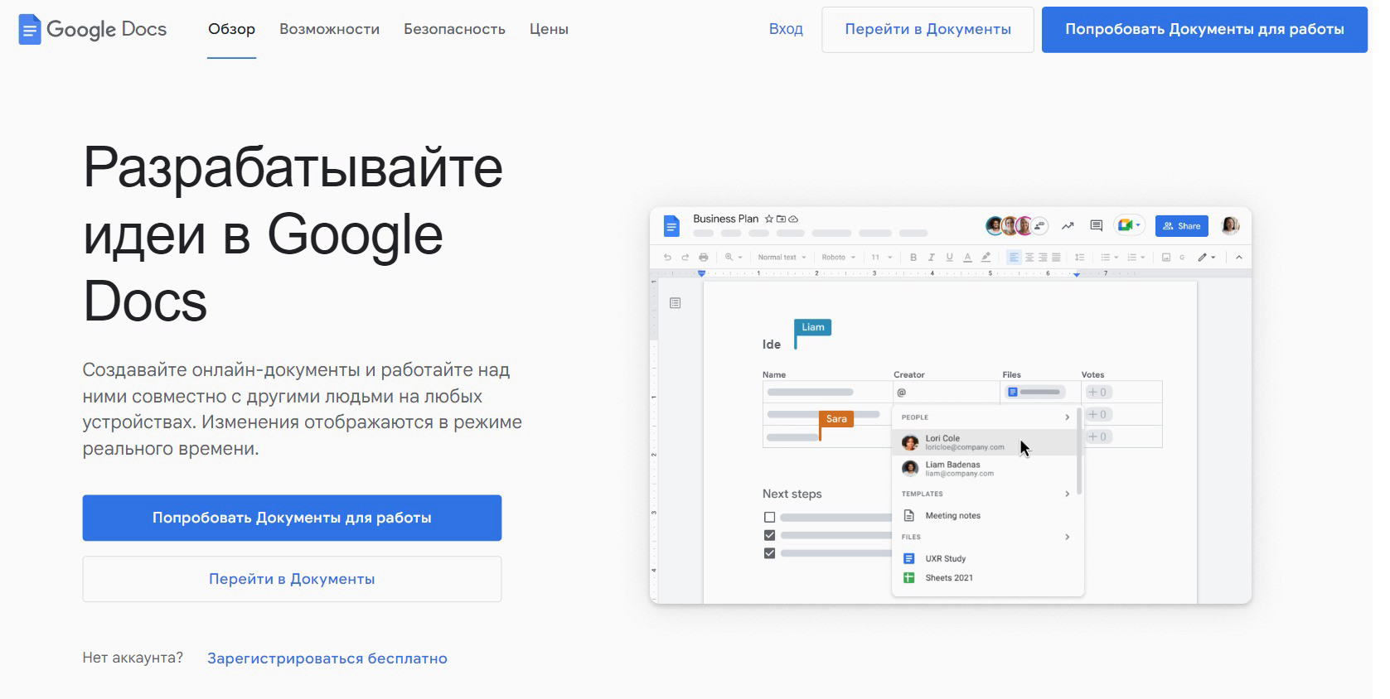Screen dimensions: 1390x699
Task: Open the Normal text style dropdown
Action: [x=782, y=258]
